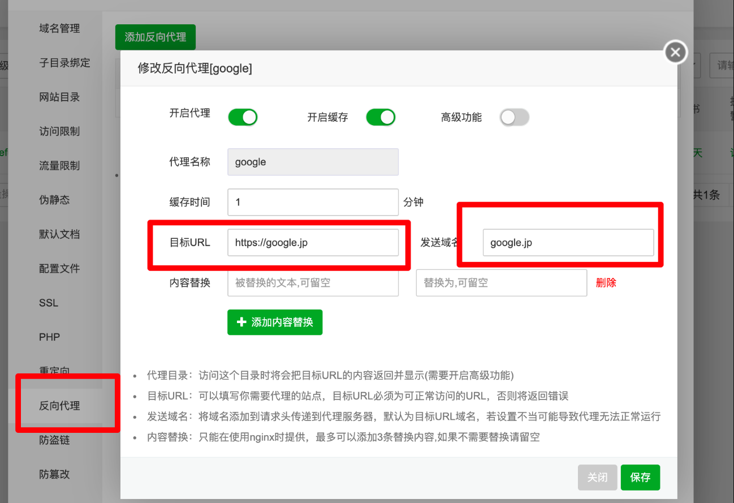Click the 添加内容替换 button
Image resolution: width=734 pixels, height=503 pixels.
275,322
